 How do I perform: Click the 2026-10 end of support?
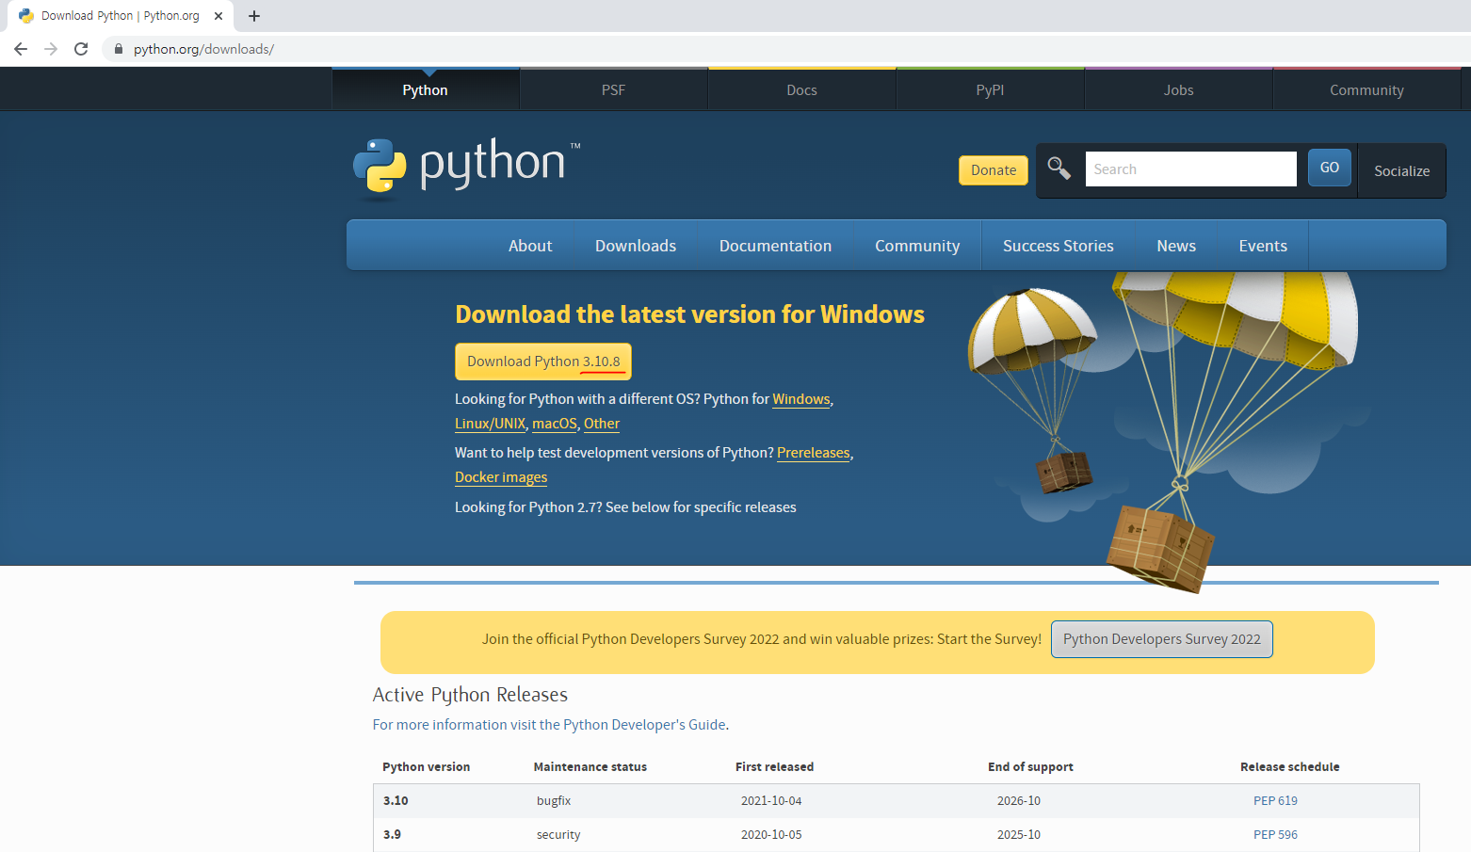[x=1019, y=801]
